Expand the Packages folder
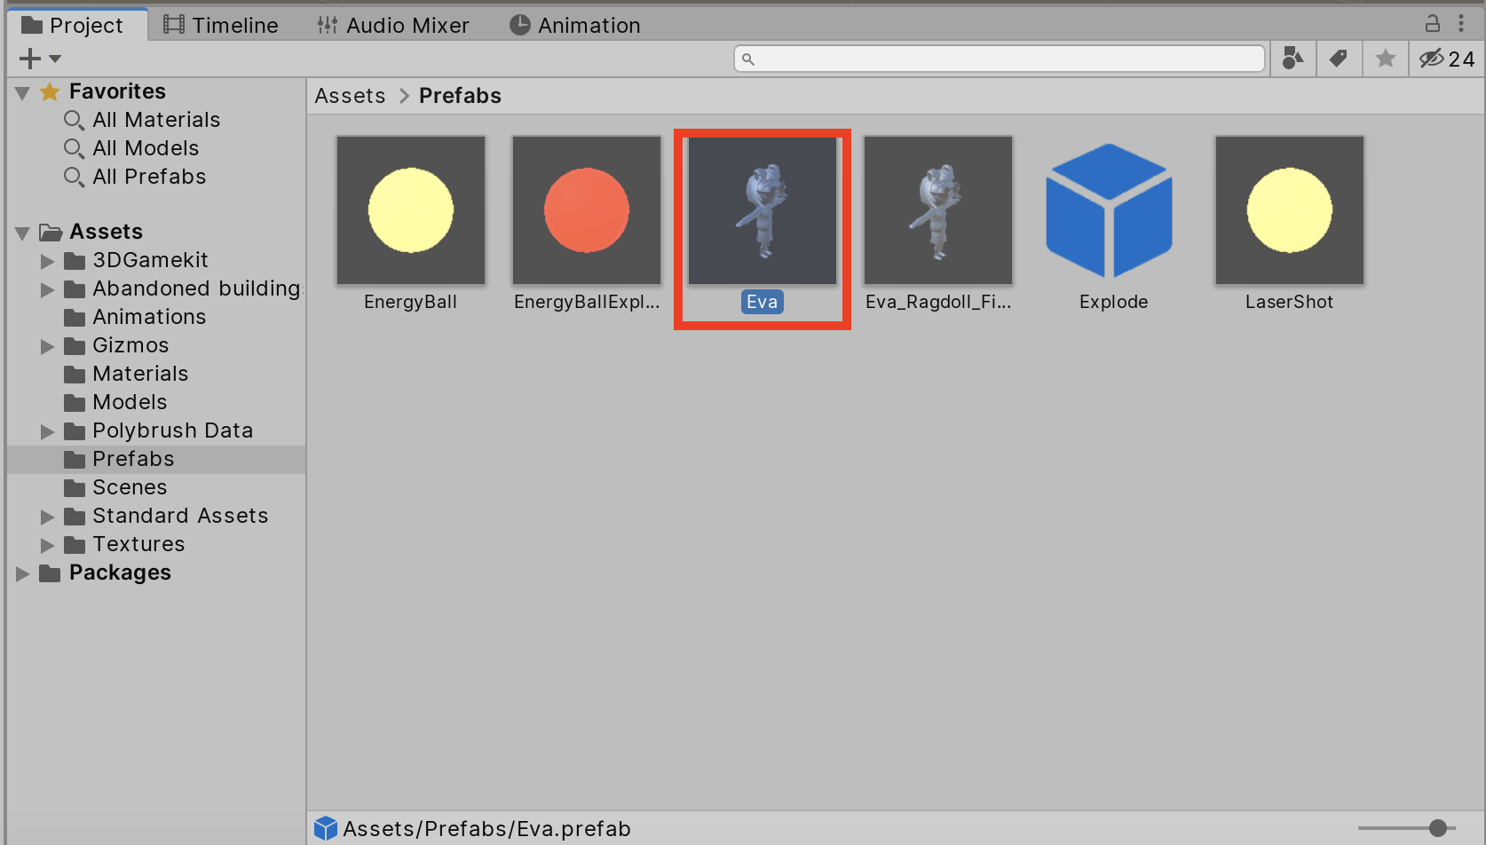The height and width of the screenshot is (845, 1486). coord(23,574)
